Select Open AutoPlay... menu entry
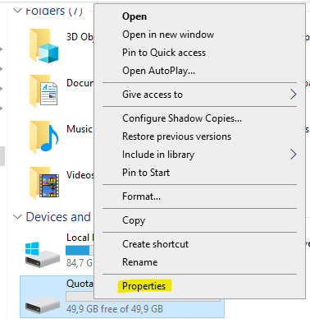Viewport: 310px width, 319px height. pyautogui.click(x=158, y=71)
